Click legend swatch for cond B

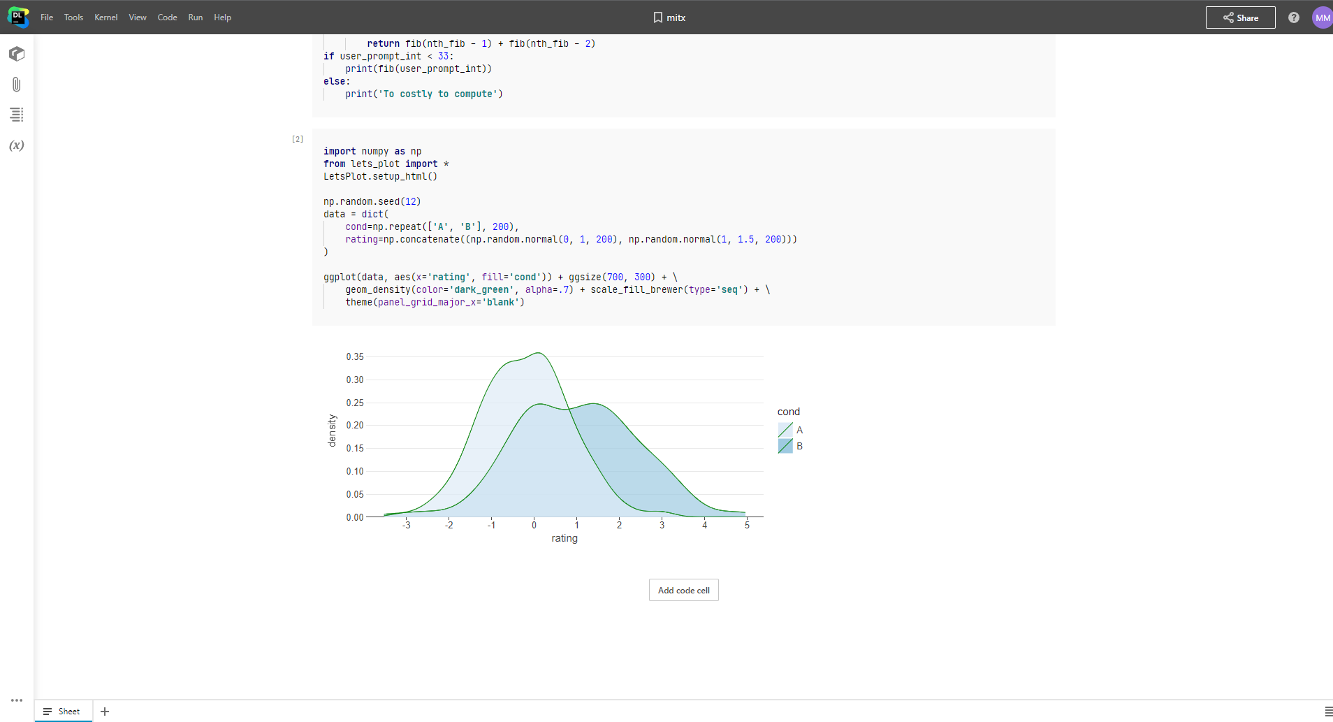[785, 446]
